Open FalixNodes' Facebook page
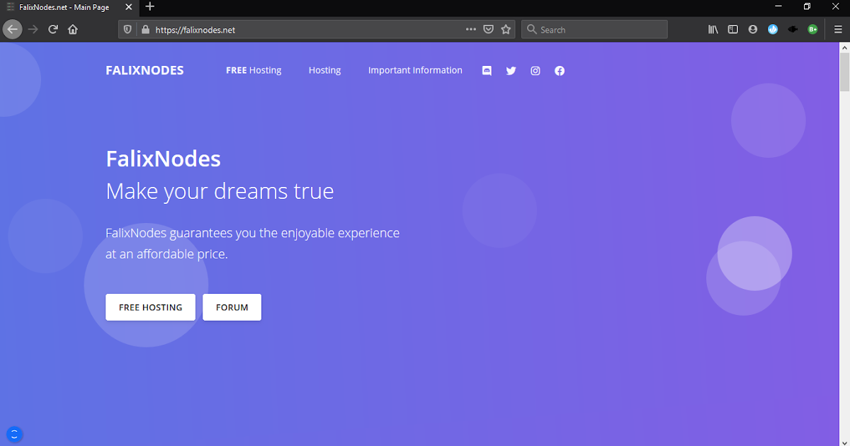 (x=560, y=70)
